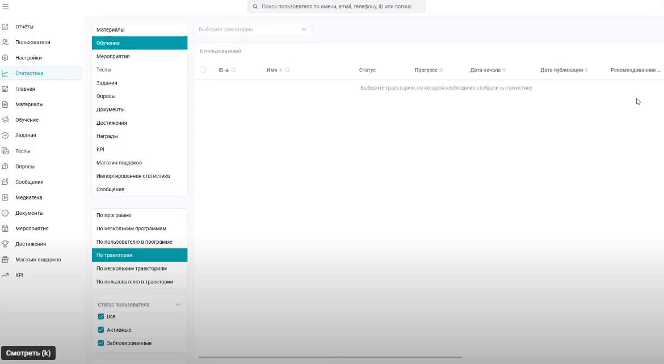Choose the По программе report option
664x364 pixels.
(x=139, y=215)
